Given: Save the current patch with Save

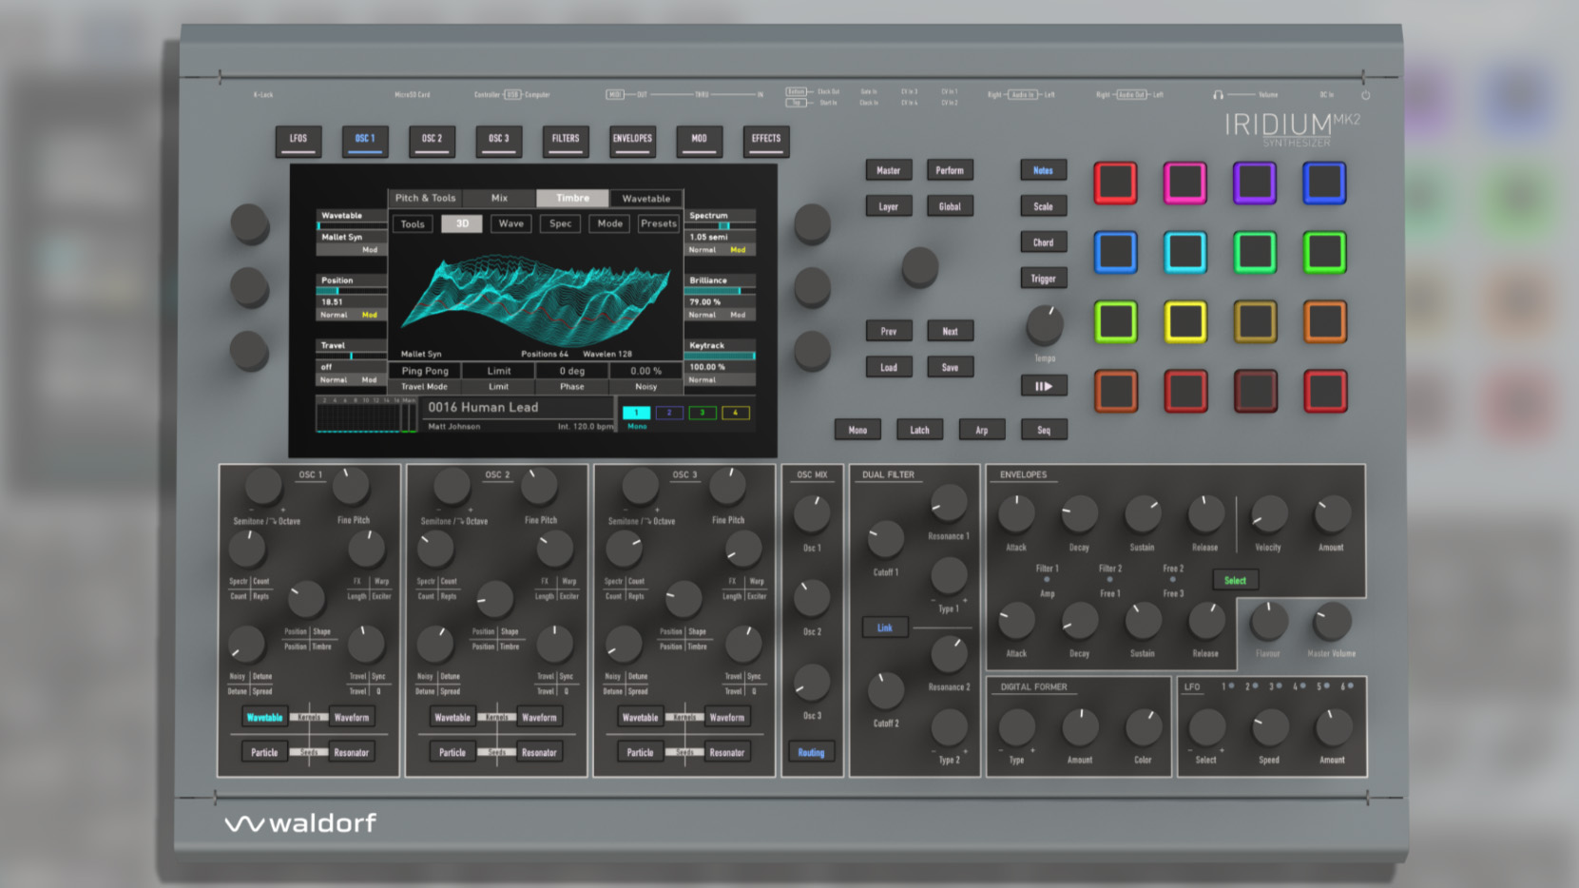Looking at the screenshot, I should pos(950,367).
